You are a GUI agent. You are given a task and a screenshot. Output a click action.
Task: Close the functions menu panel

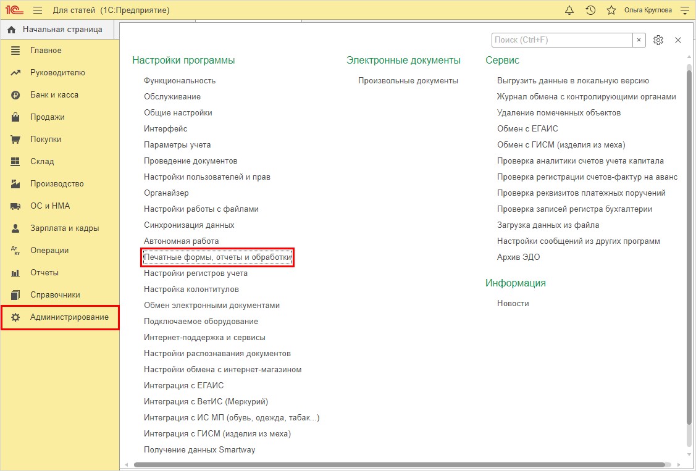click(x=678, y=40)
